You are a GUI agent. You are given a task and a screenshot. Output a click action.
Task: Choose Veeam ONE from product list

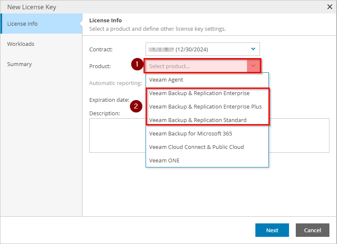click(x=207, y=161)
